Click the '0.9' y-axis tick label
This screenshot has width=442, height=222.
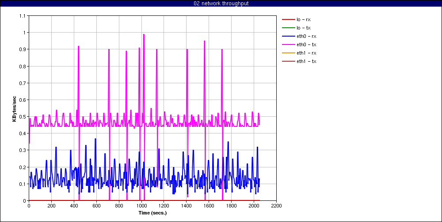tap(22, 49)
